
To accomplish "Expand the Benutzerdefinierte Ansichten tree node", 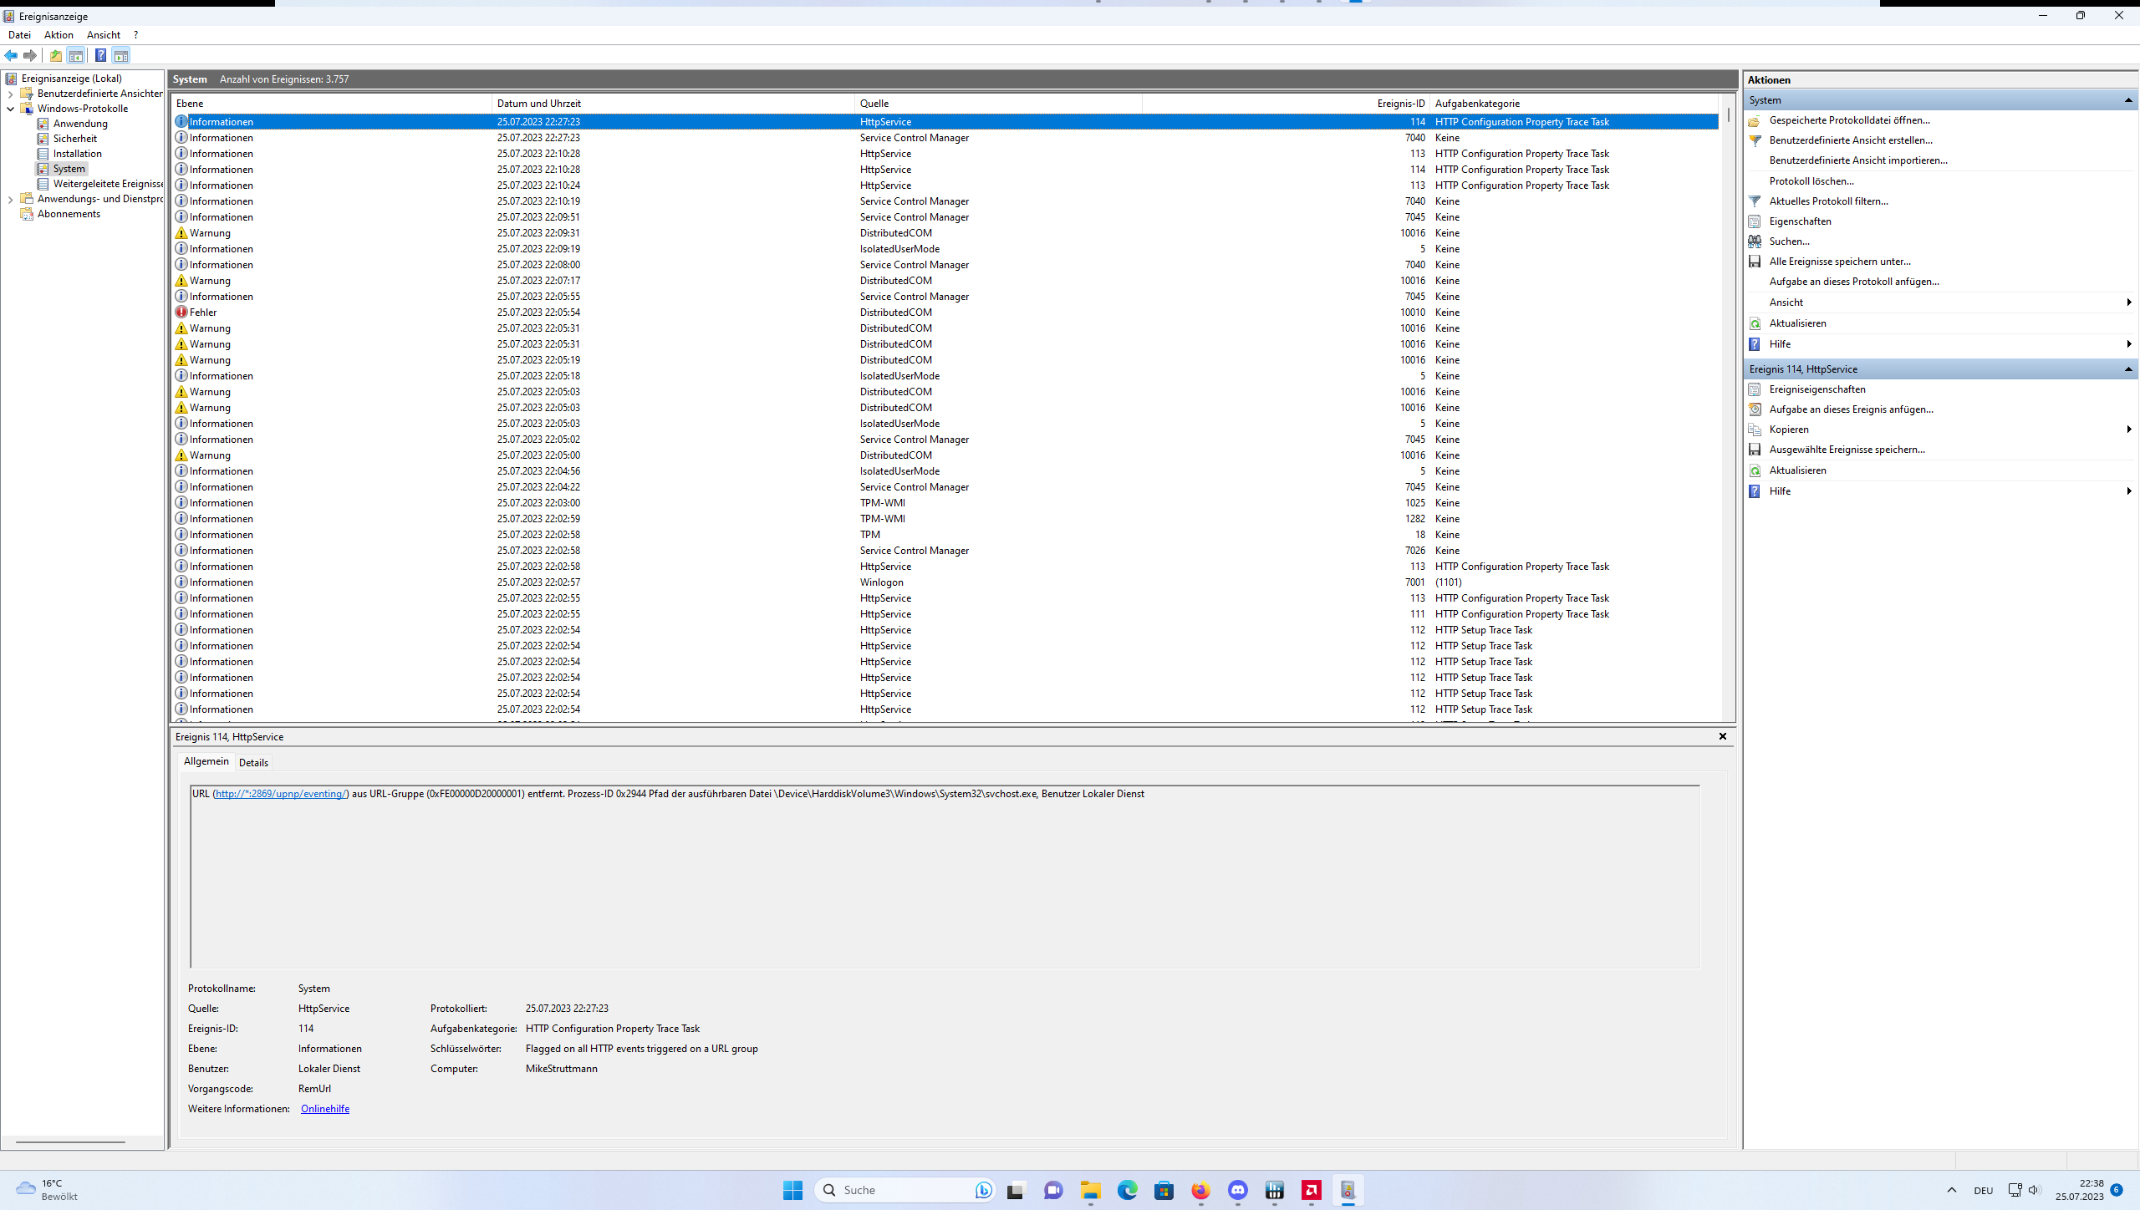I will coord(10,94).
